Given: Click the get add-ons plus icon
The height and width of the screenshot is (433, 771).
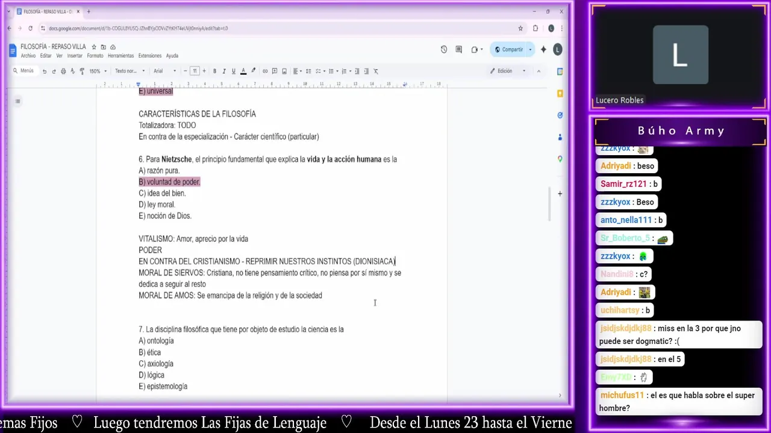Looking at the screenshot, I should click(560, 194).
